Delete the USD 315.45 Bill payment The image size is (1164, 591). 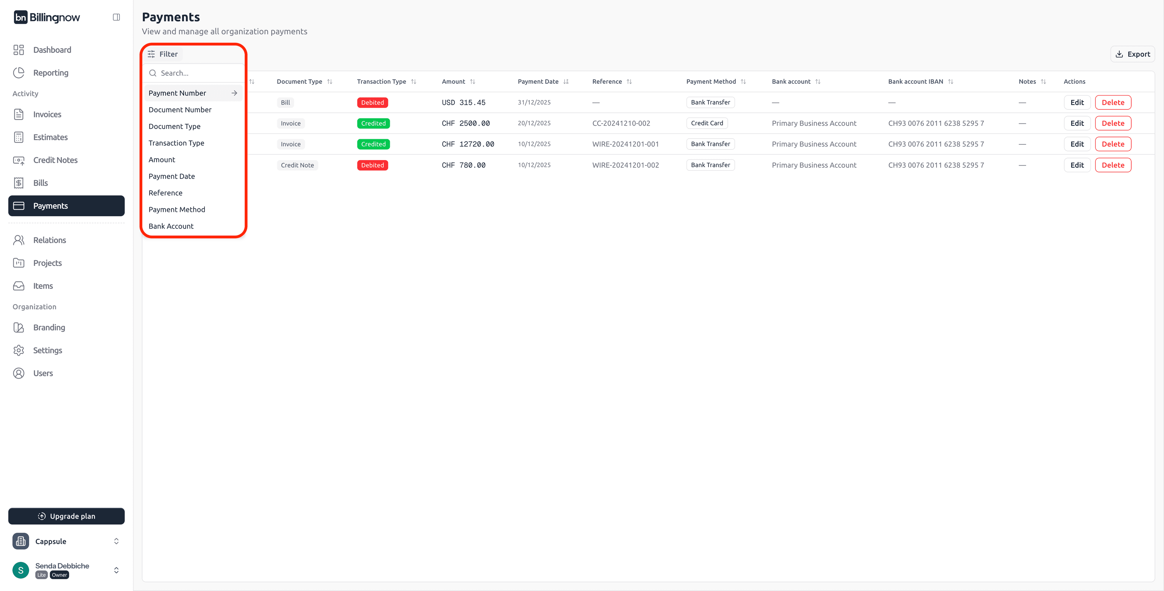coord(1113,102)
